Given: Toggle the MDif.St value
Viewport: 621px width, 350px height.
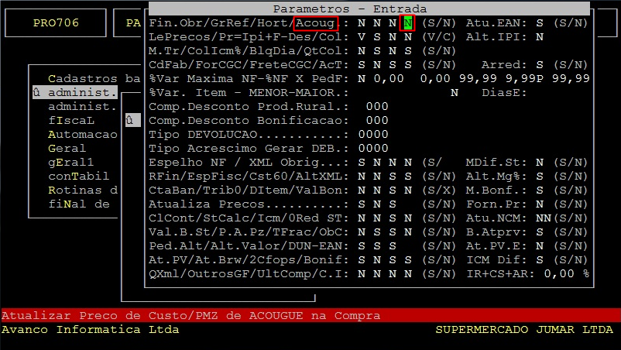Looking at the screenshot, I should pos(539,162).
